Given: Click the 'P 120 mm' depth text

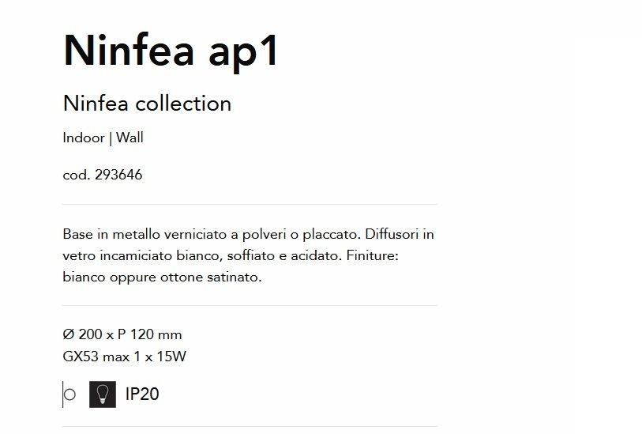Looking at the screenshot, I should click(x=149, y=334).
